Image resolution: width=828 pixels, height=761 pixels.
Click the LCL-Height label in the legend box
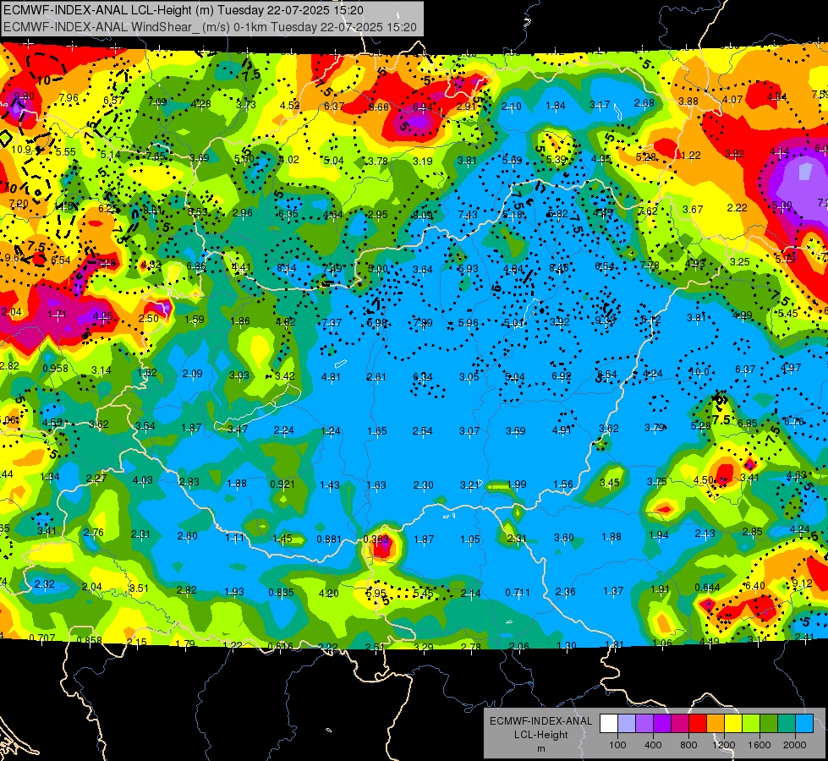pyautogui.click(x=540, y=735)
